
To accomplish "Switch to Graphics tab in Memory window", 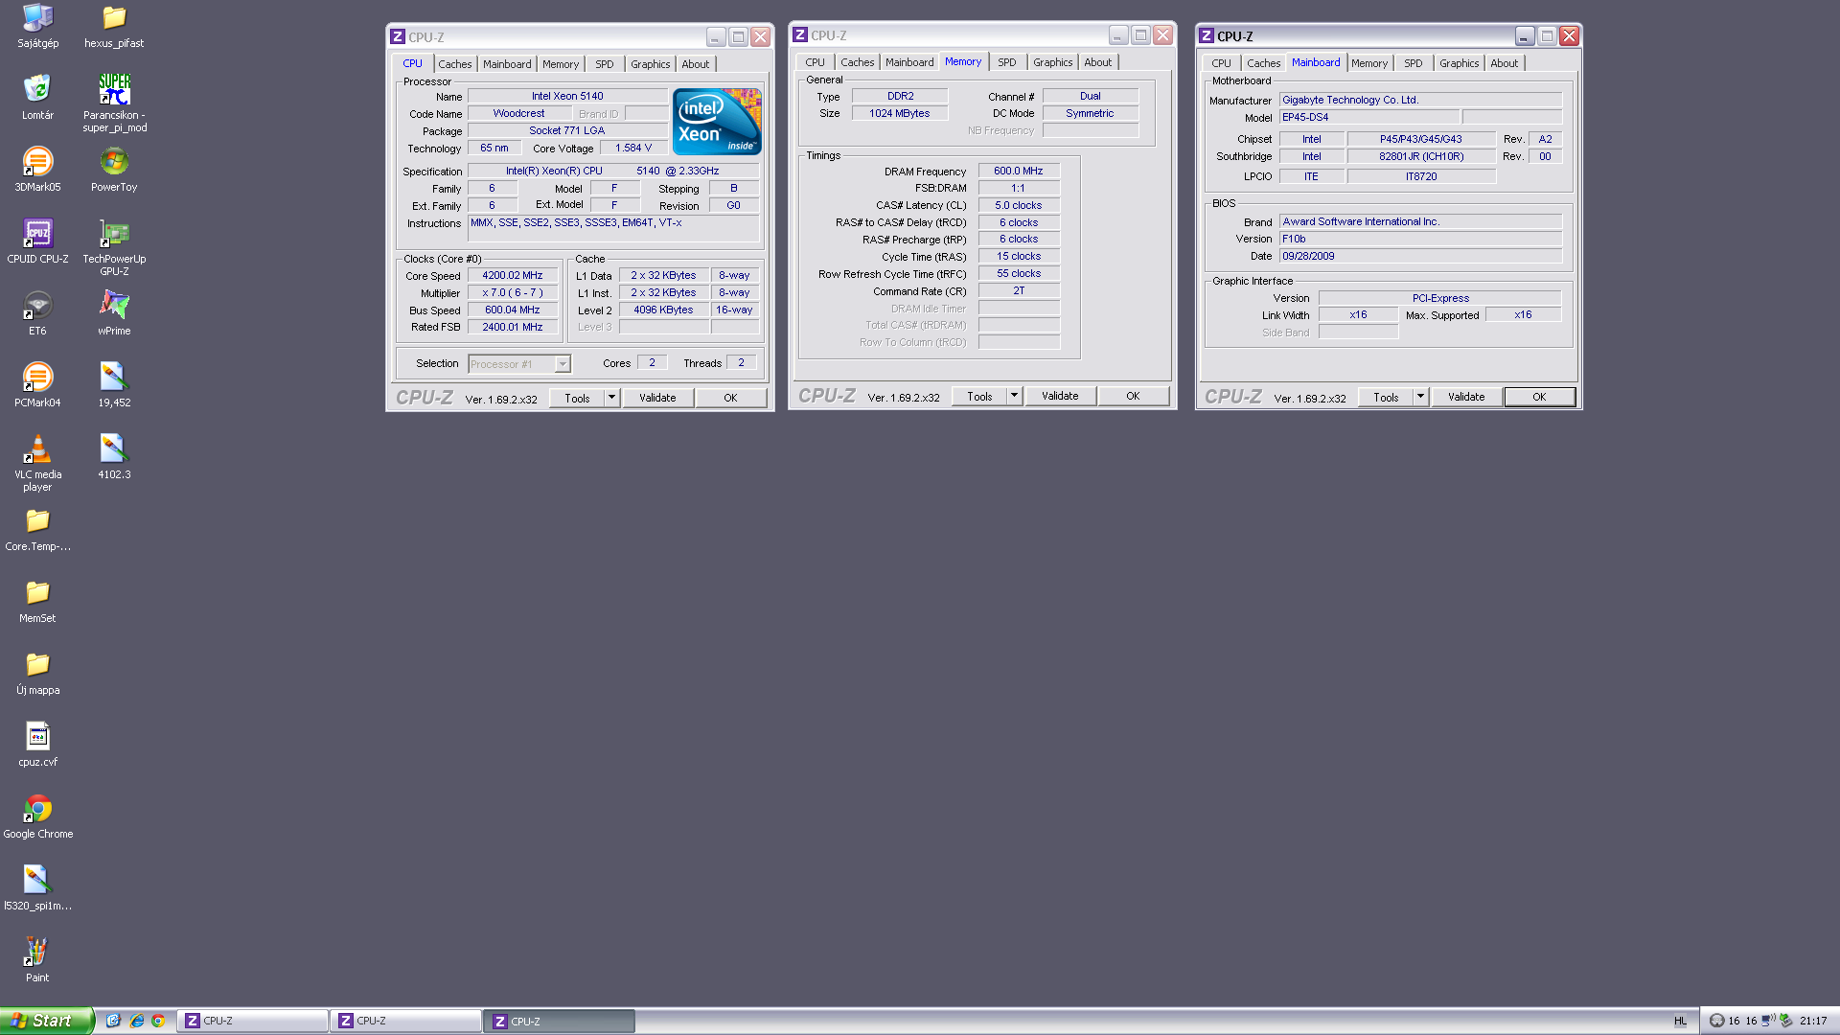I will (x=1053, y=62).
